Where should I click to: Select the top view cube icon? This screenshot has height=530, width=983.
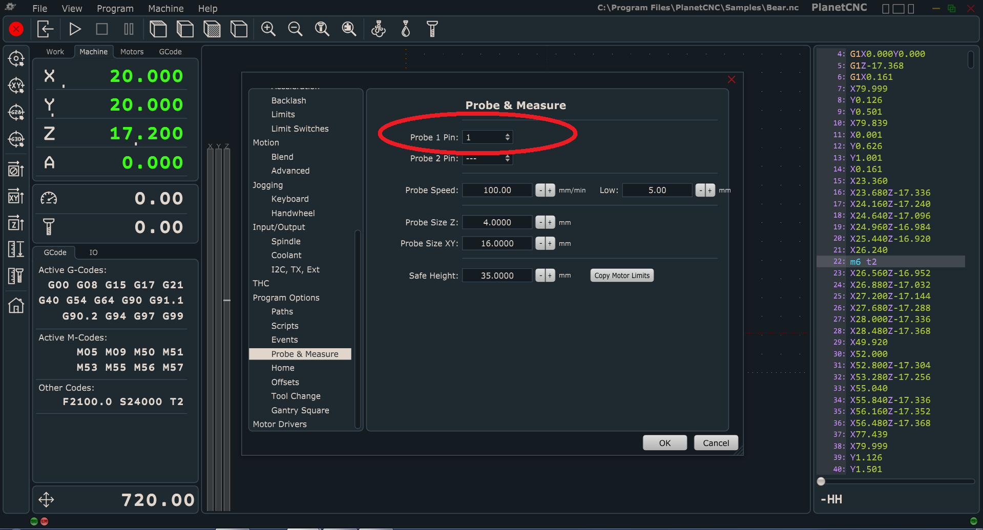pos(158,29)
